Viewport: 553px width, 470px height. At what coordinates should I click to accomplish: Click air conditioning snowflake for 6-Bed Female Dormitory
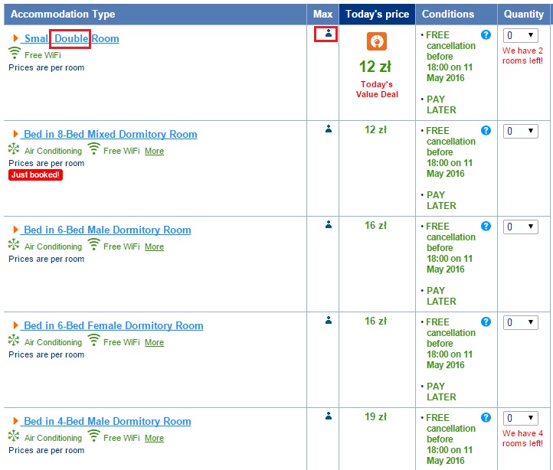(x=14, y=340)
